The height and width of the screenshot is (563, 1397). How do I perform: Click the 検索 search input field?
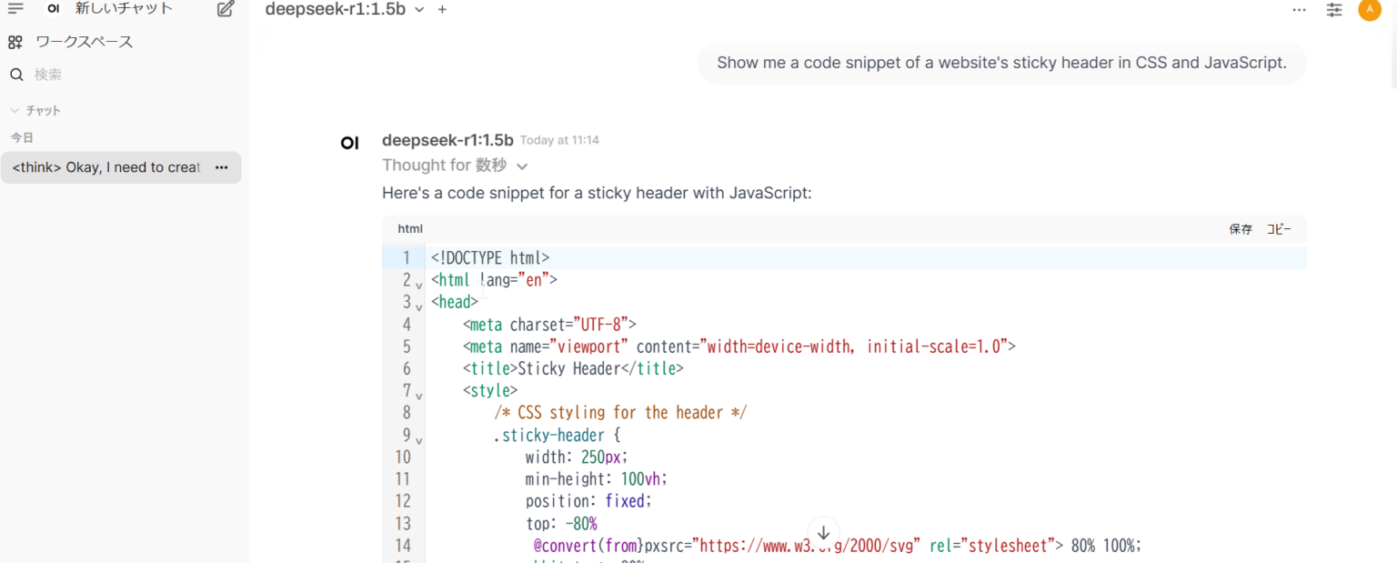coord(55,74)
